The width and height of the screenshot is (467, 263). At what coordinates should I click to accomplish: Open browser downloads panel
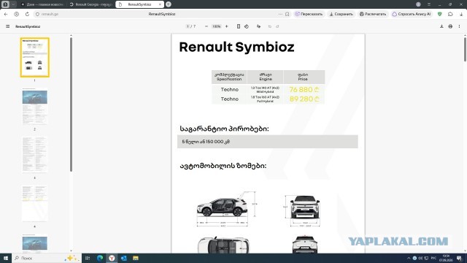click(461, 14)
